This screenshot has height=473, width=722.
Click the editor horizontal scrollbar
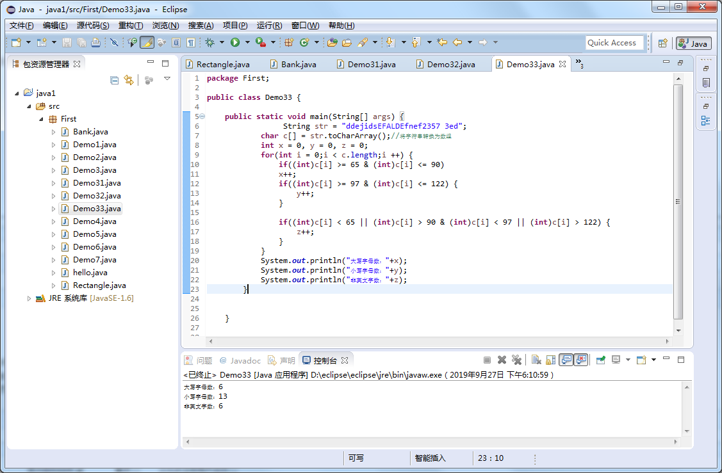[439, 341]
